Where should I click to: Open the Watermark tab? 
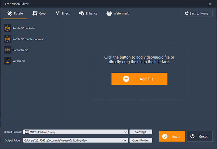[x=117, y=13]
